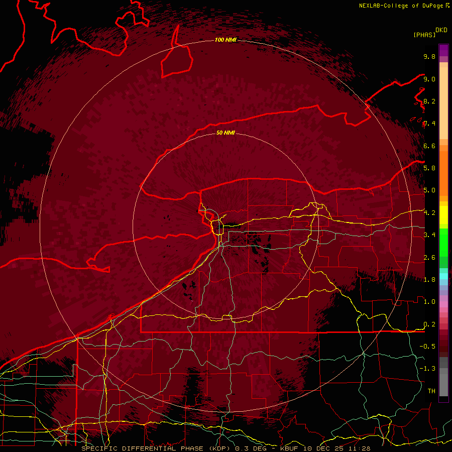Click the 0.2 value on the color scale
This screenshot has height=452, width=452.
click(429, 324)
